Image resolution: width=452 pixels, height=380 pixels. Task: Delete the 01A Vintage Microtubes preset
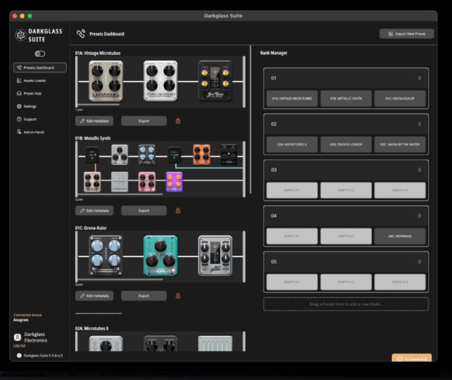178,121
